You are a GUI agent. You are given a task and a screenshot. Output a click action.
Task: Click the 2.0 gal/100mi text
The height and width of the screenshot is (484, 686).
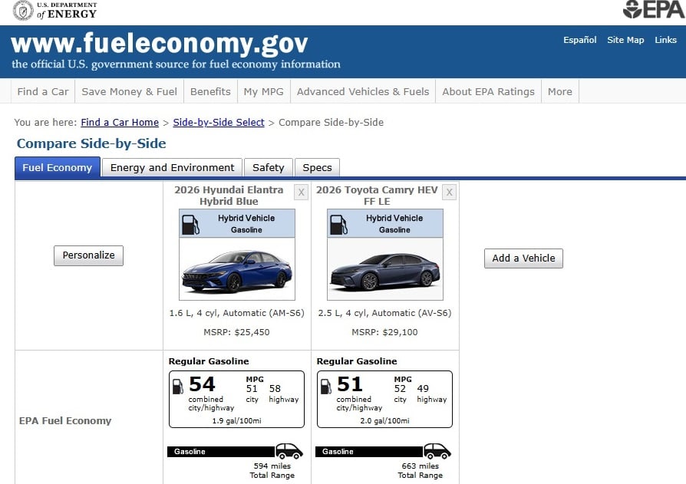point(384,420)
